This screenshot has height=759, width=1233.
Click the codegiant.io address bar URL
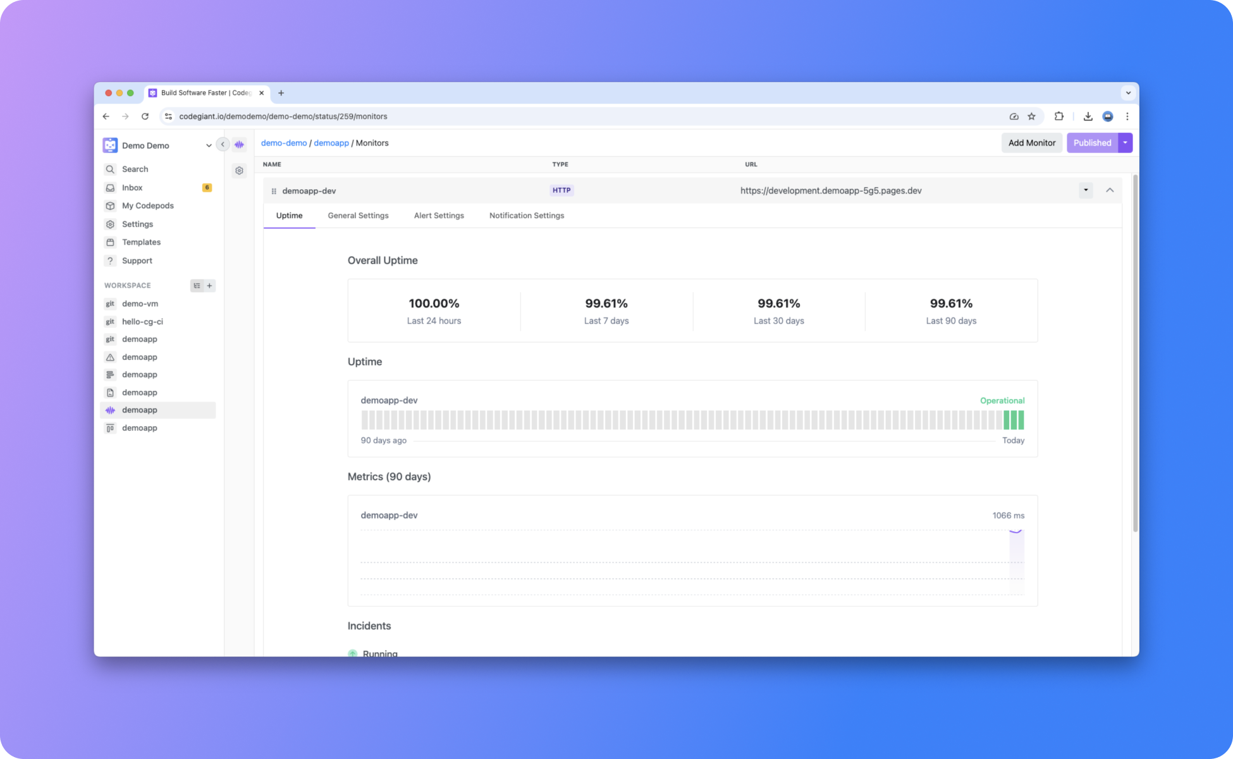tap(283, 116)
